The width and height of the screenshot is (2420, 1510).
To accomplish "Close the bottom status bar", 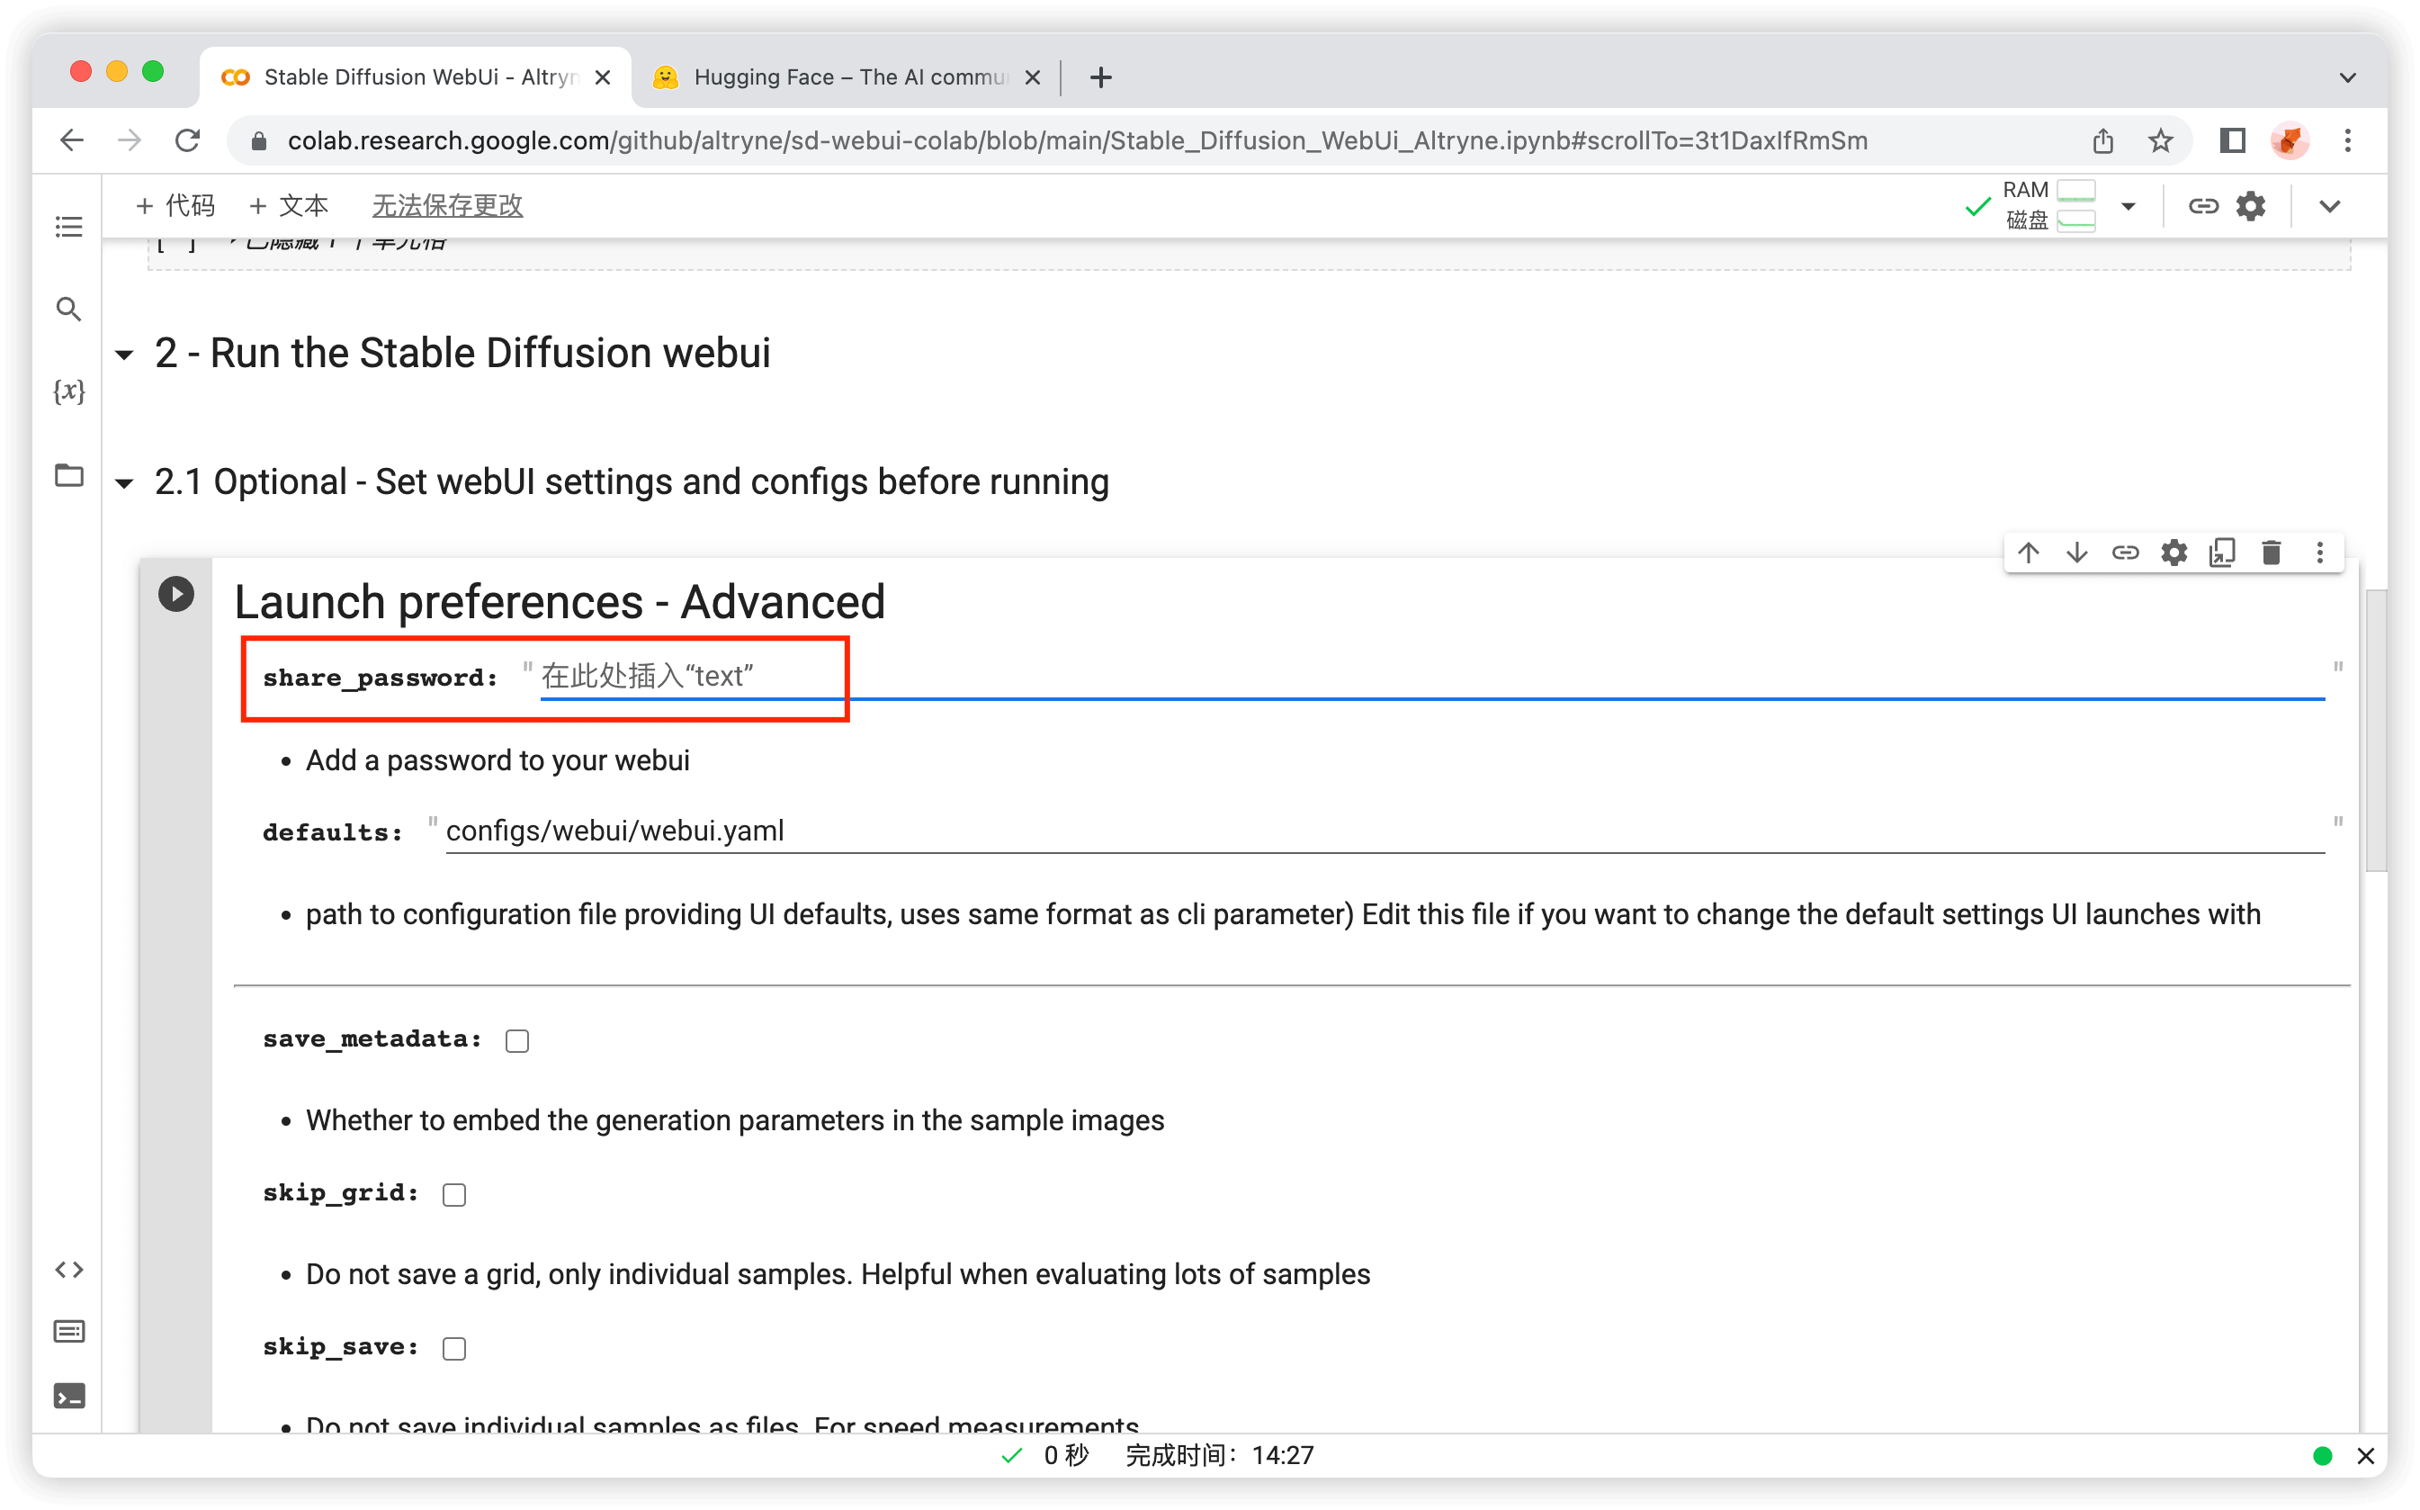I will click(2364, 1455).
